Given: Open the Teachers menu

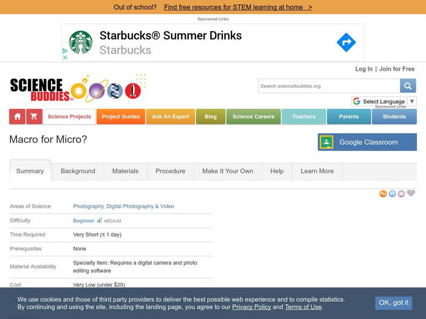Looking at the screenshot, I should coord(304,116).
